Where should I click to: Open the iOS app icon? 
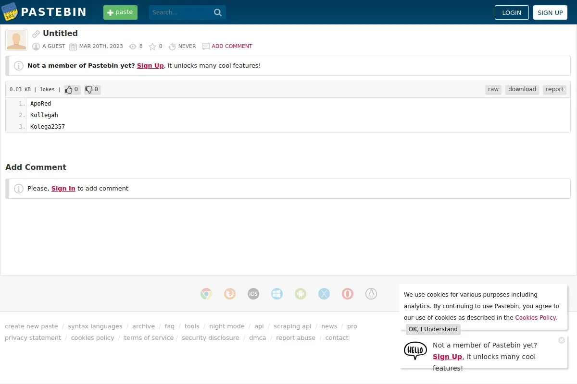(x=253, y=294)
